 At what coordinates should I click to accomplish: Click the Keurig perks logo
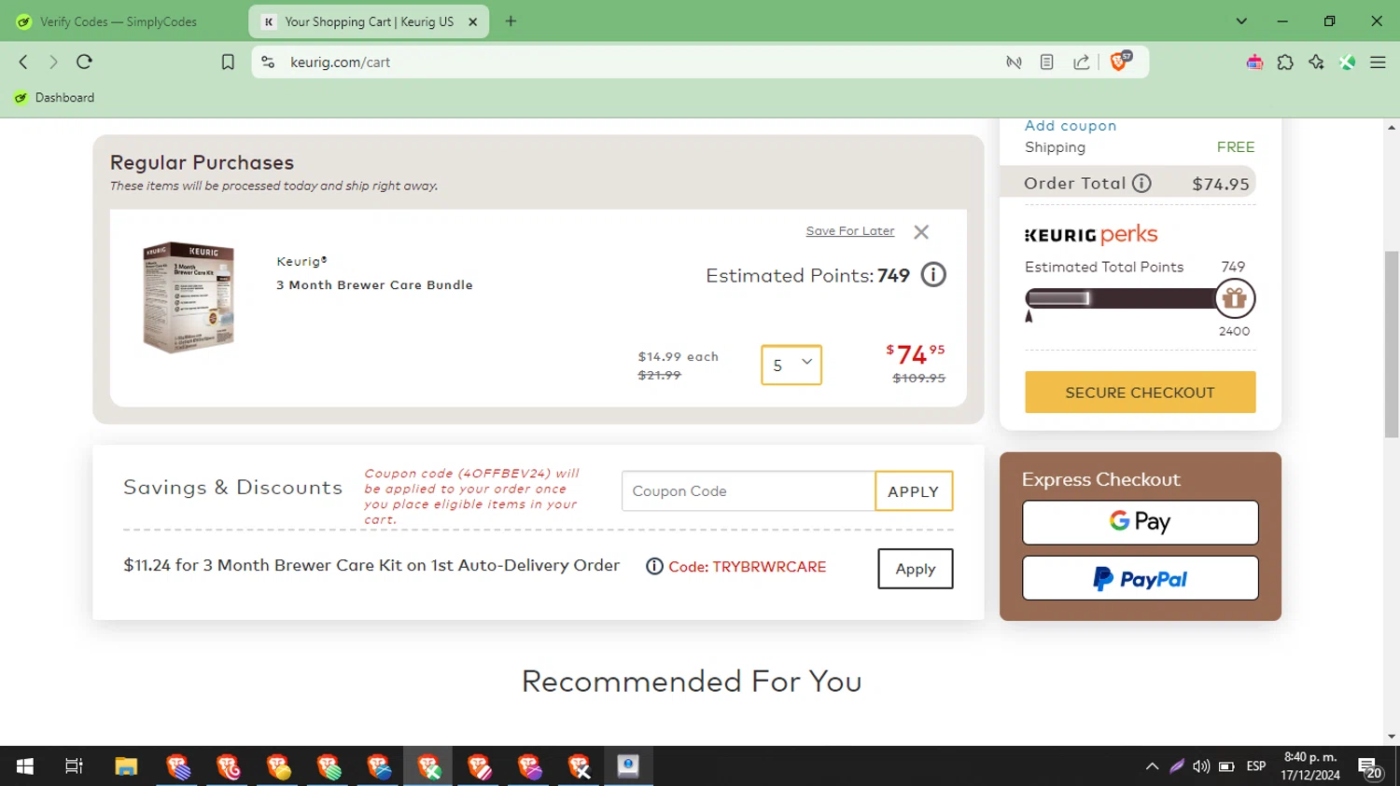coord(1091,235)
